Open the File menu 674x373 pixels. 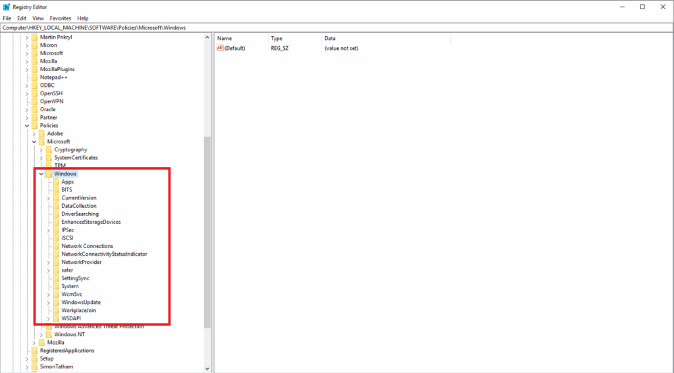pyautogui.click(x=7, y=18)
